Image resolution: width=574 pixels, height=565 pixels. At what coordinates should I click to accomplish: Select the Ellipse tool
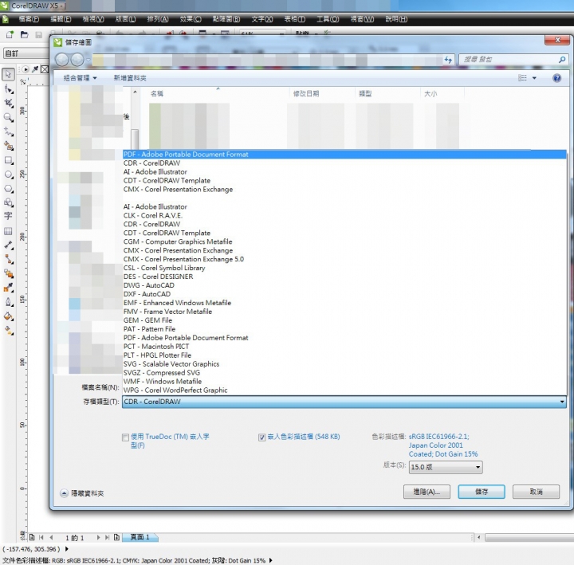click(9, 175)
